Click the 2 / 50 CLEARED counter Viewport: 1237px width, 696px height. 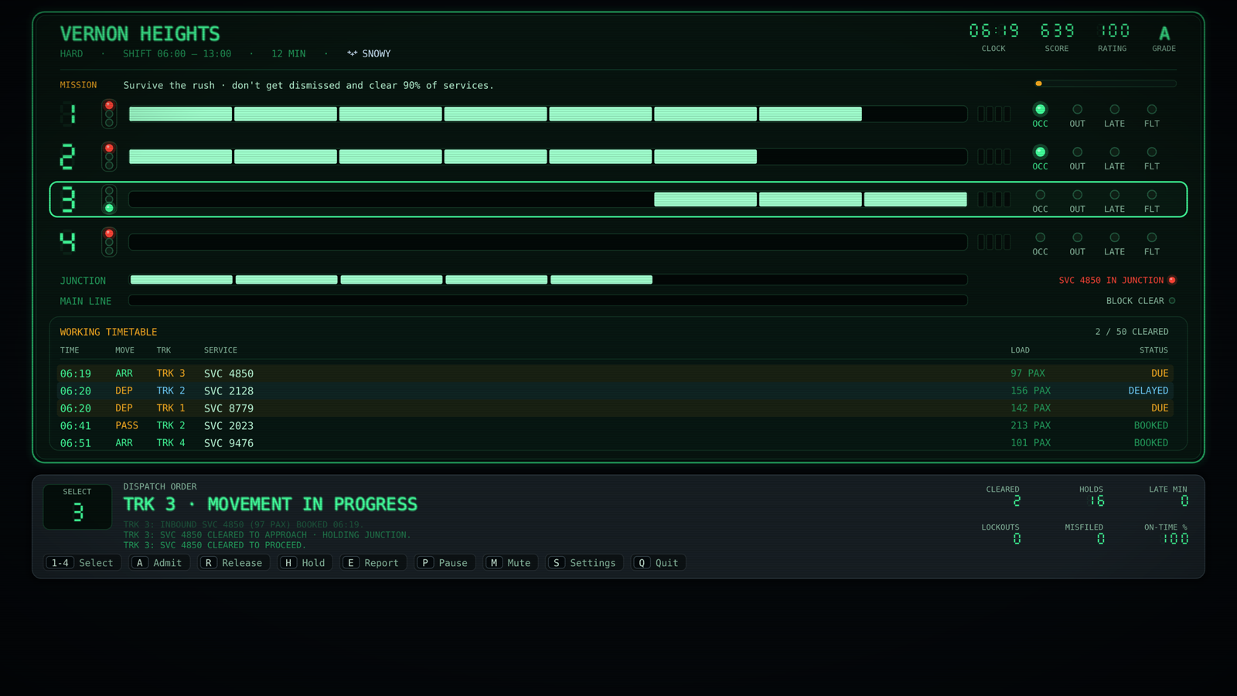pyautogui.click(x=1132, y=332)
